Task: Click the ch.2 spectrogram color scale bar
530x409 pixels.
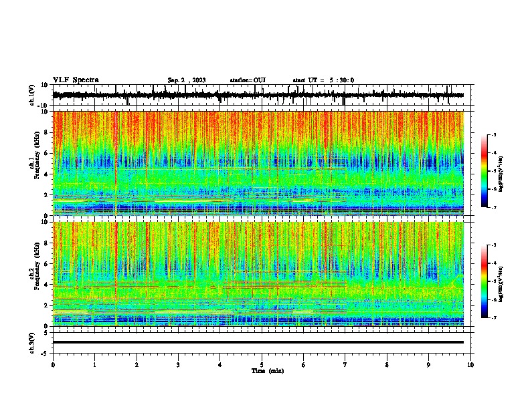Action: (484, 281)
